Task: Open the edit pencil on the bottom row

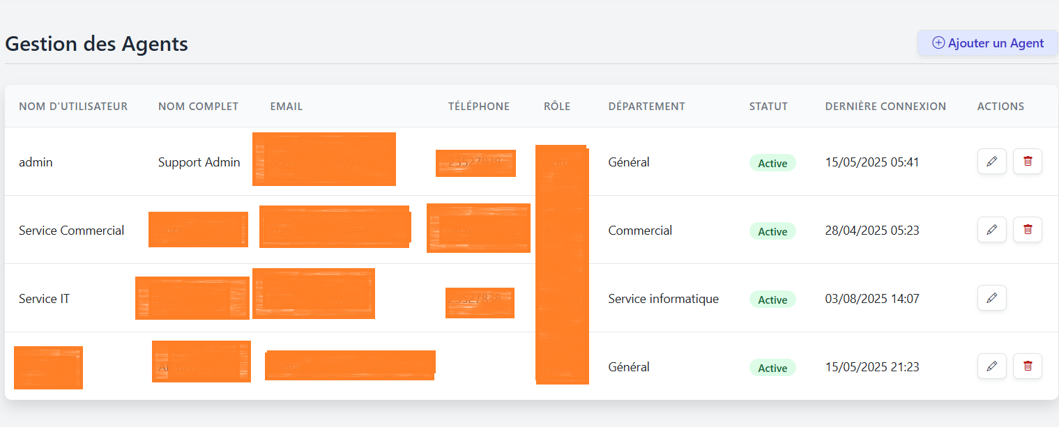Action: coord(991,366)
